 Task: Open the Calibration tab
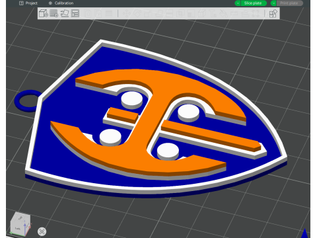pos(61,3)
